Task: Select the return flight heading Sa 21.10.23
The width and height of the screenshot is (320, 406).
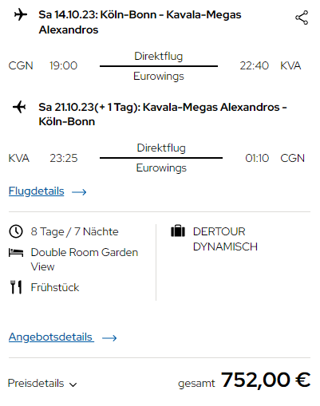Action: pyautogui.click(x=163, y=114)
